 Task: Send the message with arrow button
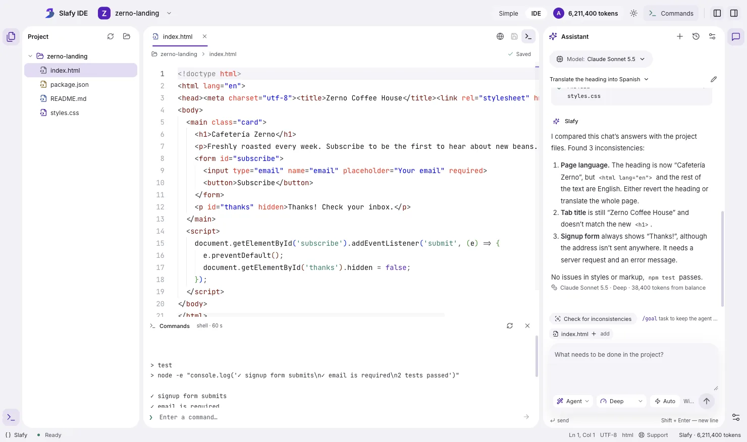click(707, 401)
